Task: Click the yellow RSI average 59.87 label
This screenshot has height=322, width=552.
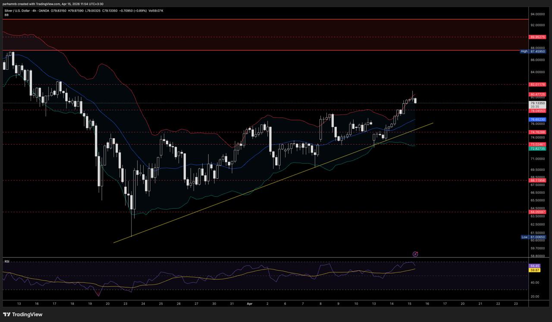Action: point(534,270)
